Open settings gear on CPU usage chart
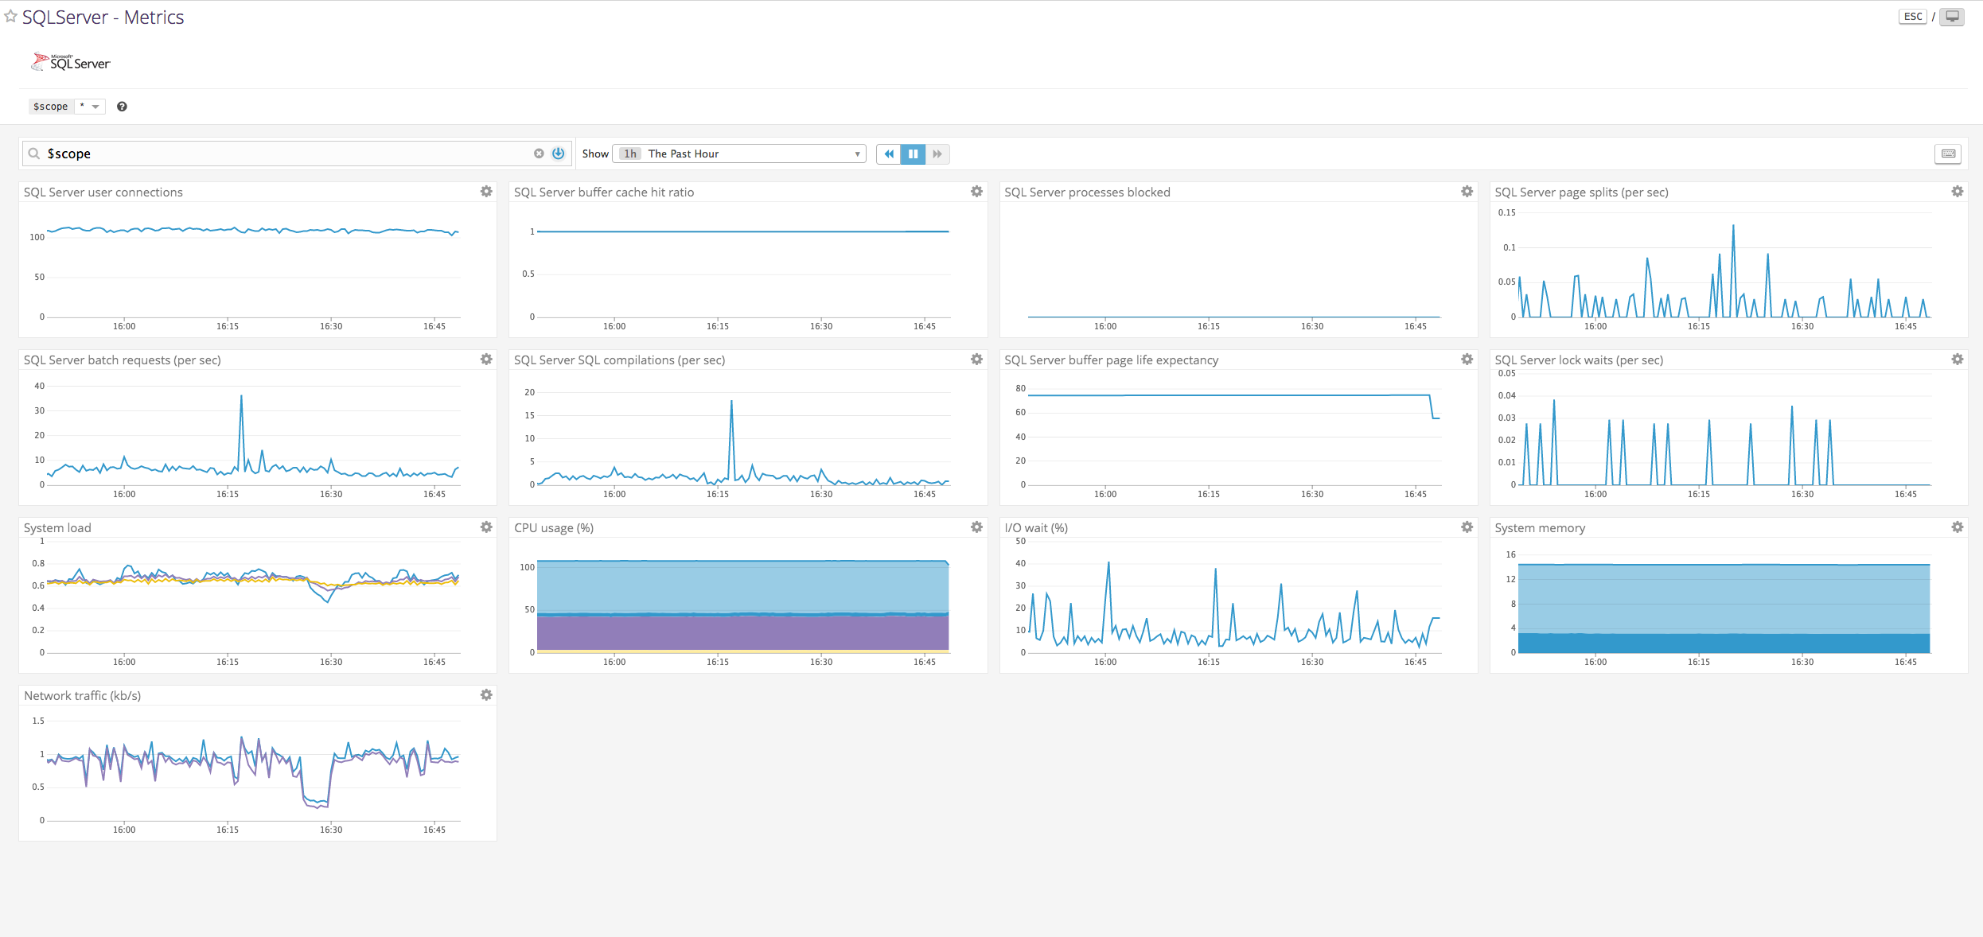Image resolution: width=1983 pixels, height=937 pixels. click(x=976, y=527)
